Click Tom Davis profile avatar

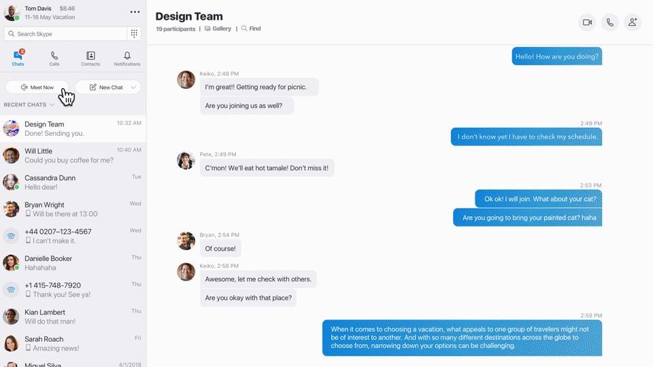[x=12, y=12]
